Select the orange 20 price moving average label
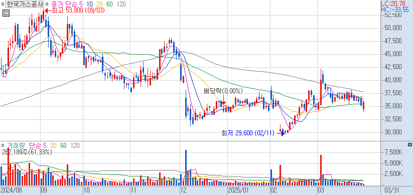Viewport: 413px width, 195px height. pyautogui.click(x=99, y=4)
